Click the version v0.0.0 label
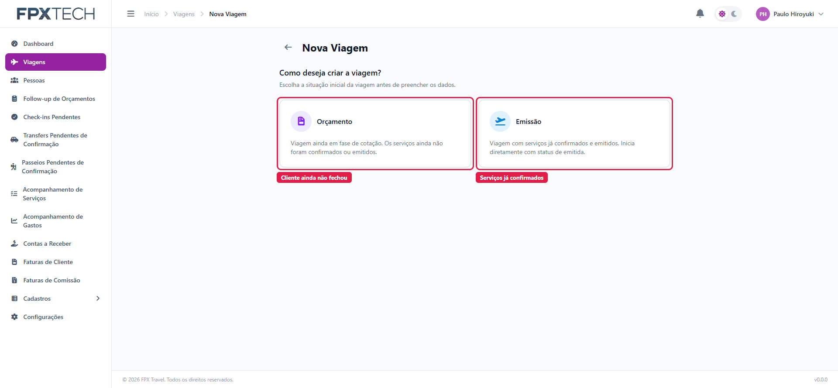Screen dimensions: 838x388 821,380
